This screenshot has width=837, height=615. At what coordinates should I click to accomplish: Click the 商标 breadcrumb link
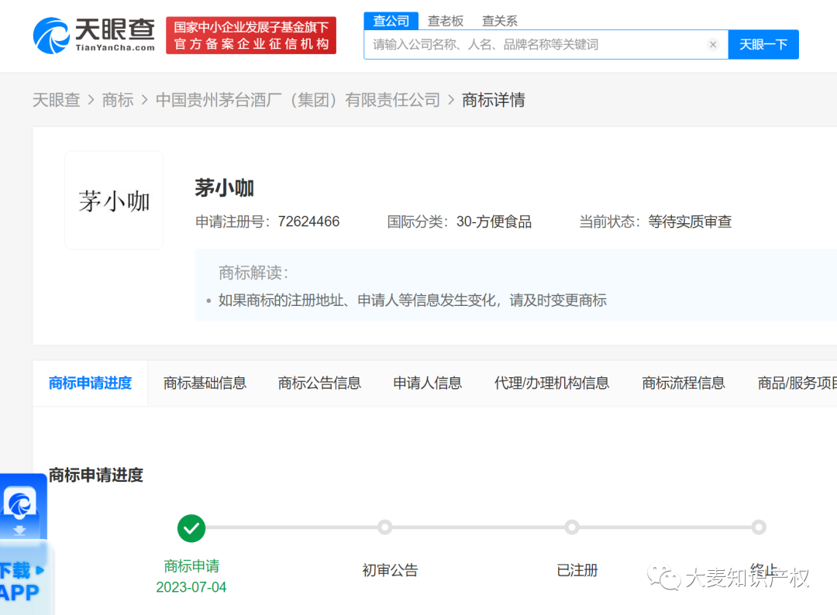118,100
